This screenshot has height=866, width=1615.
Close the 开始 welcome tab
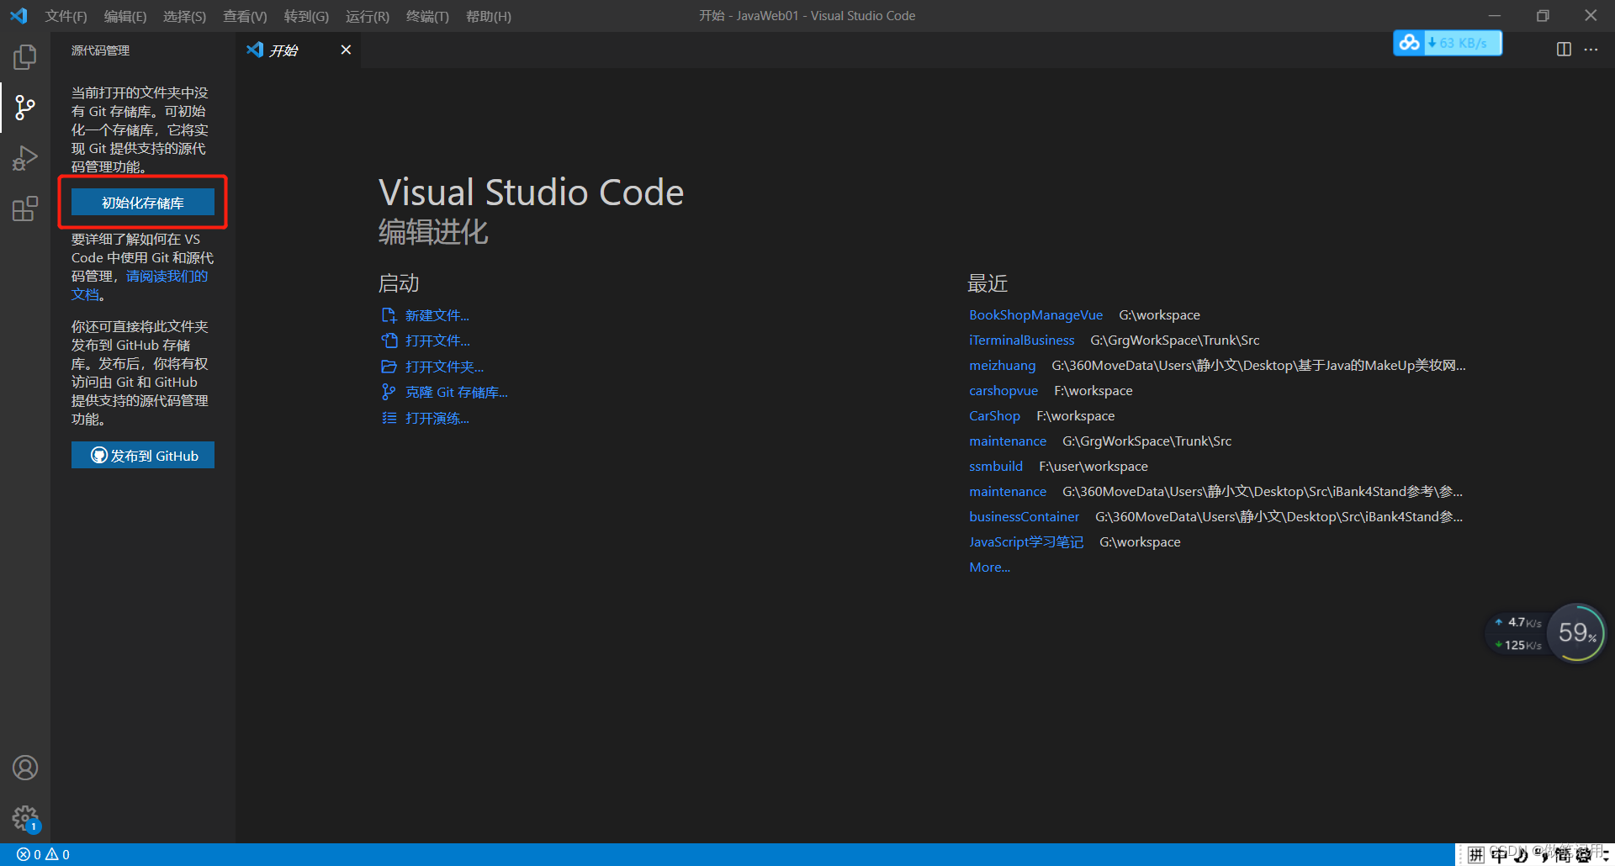(346, 50)
